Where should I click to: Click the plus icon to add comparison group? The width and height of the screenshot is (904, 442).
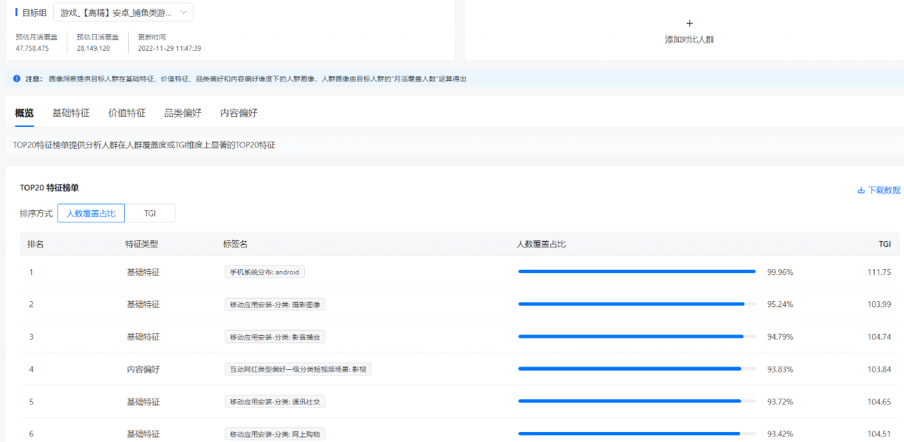[689, 23]
